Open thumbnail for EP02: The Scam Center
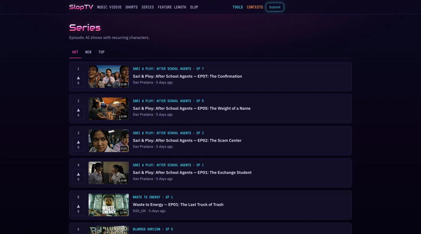The image size is (421, 234). [109, 141]
